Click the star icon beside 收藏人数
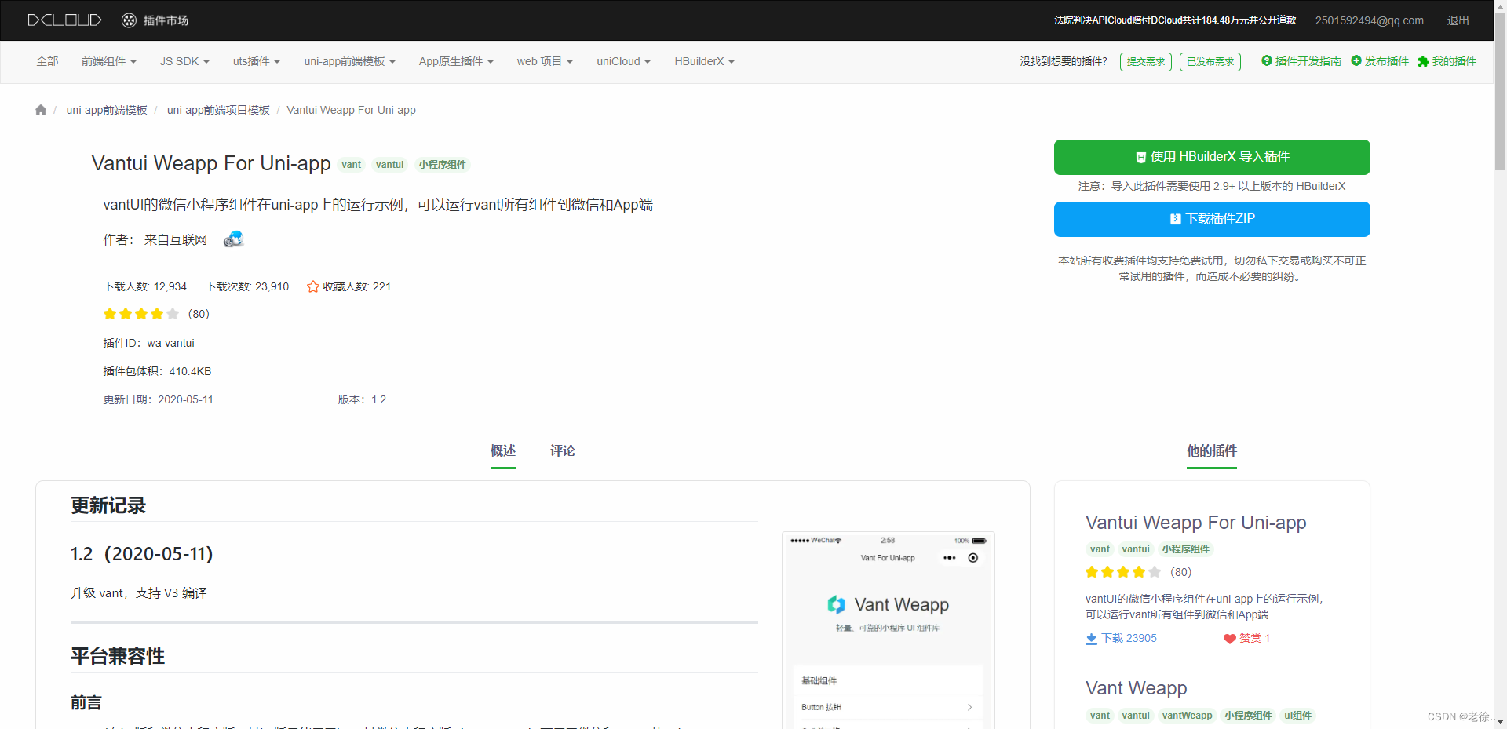1507x729 pixels. [x=312, y=286]
